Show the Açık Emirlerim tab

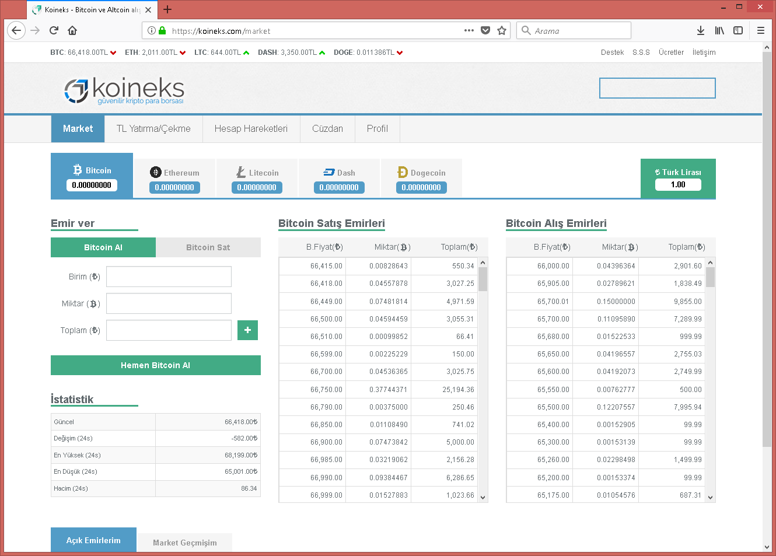coord(93,540)
